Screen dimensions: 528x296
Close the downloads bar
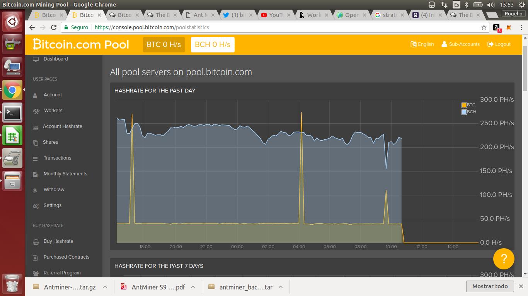point(521,286)
